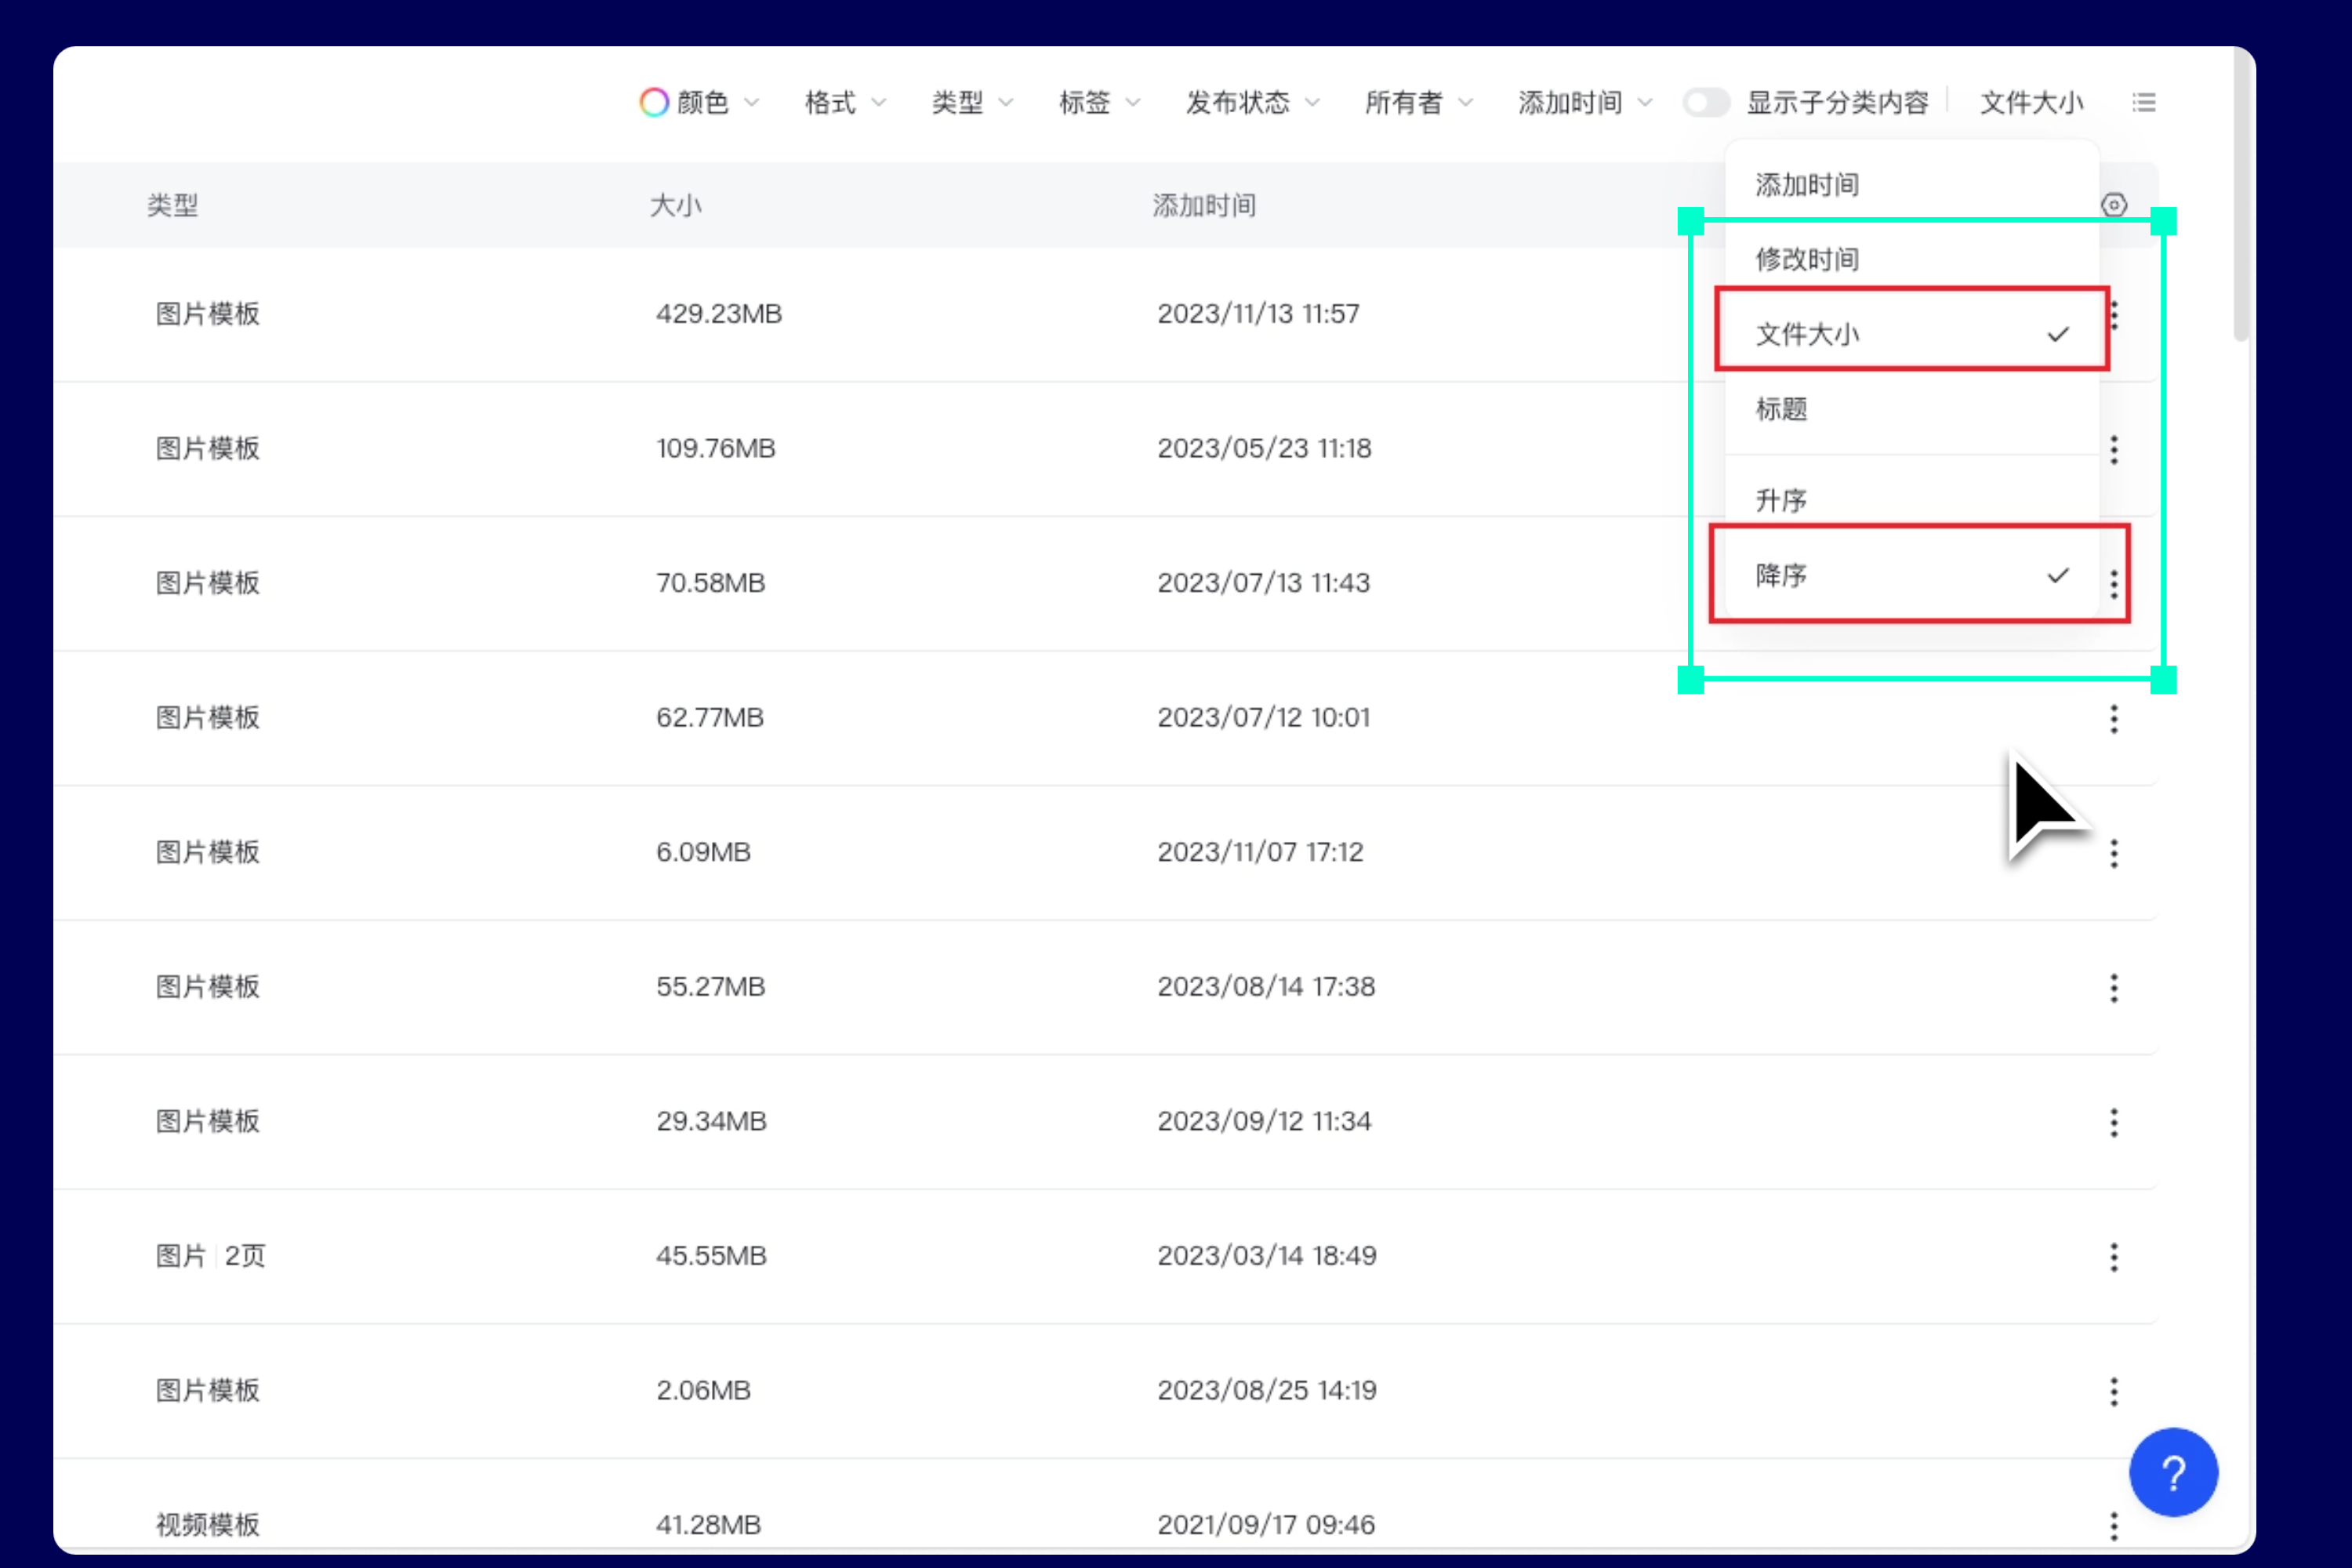Select the 29.34MB size cell
Screen dimensions: 2352x1568
coord(711,1121)
